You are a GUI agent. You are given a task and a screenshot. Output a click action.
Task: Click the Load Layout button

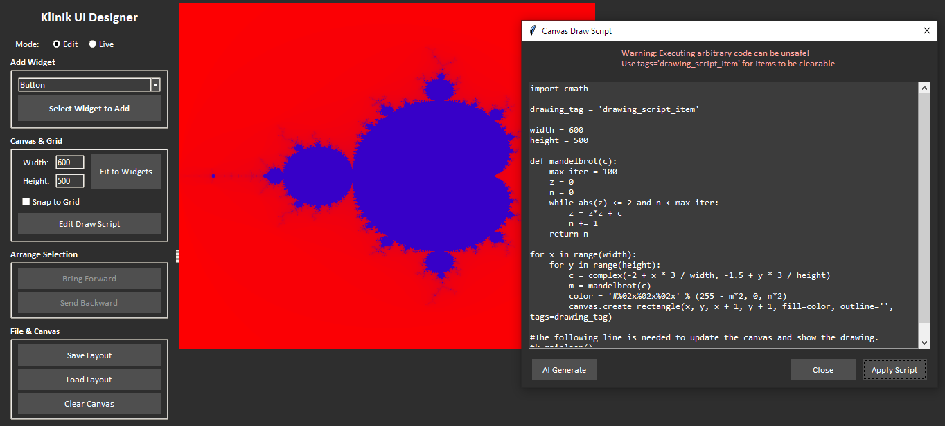89,380
